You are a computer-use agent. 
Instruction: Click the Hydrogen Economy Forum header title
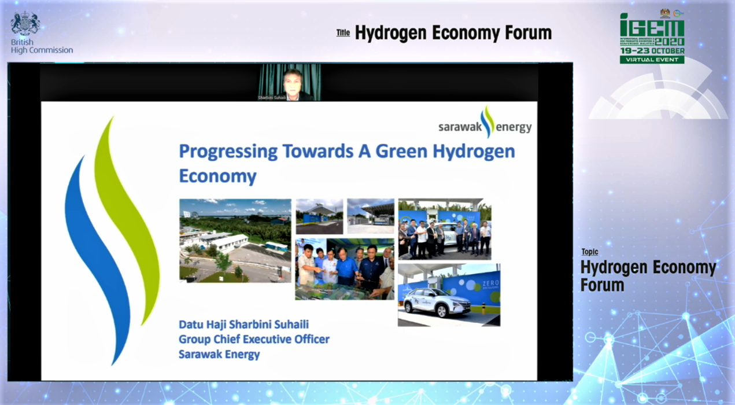pos(453,33)
